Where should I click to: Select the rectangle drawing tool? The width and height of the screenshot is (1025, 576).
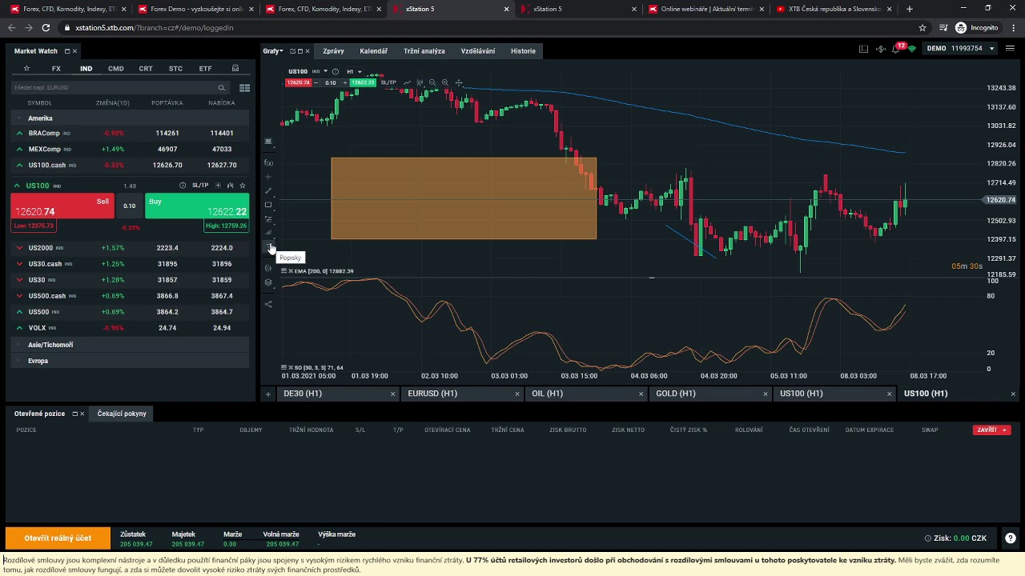pos(268,205)
